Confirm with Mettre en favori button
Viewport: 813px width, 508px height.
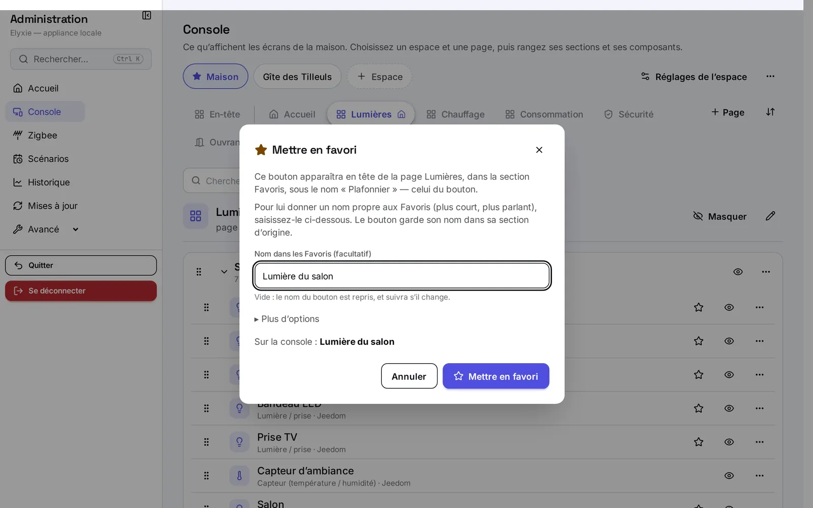[x=496, y=376]
